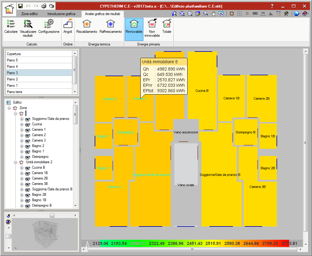Select Copertura in floor list
Viewport: 312px width, 256px height.
(39, 54)
